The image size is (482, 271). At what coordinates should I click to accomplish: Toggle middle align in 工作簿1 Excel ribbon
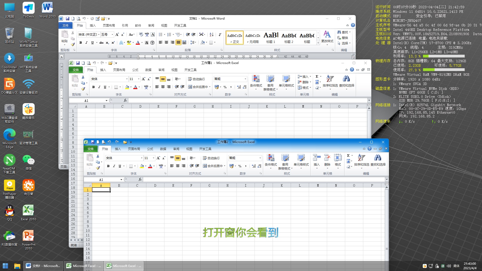coord(163,79)
